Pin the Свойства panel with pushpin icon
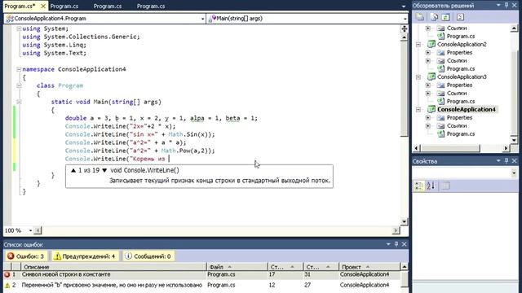This screenshot has width=522, height=293. 507,161
